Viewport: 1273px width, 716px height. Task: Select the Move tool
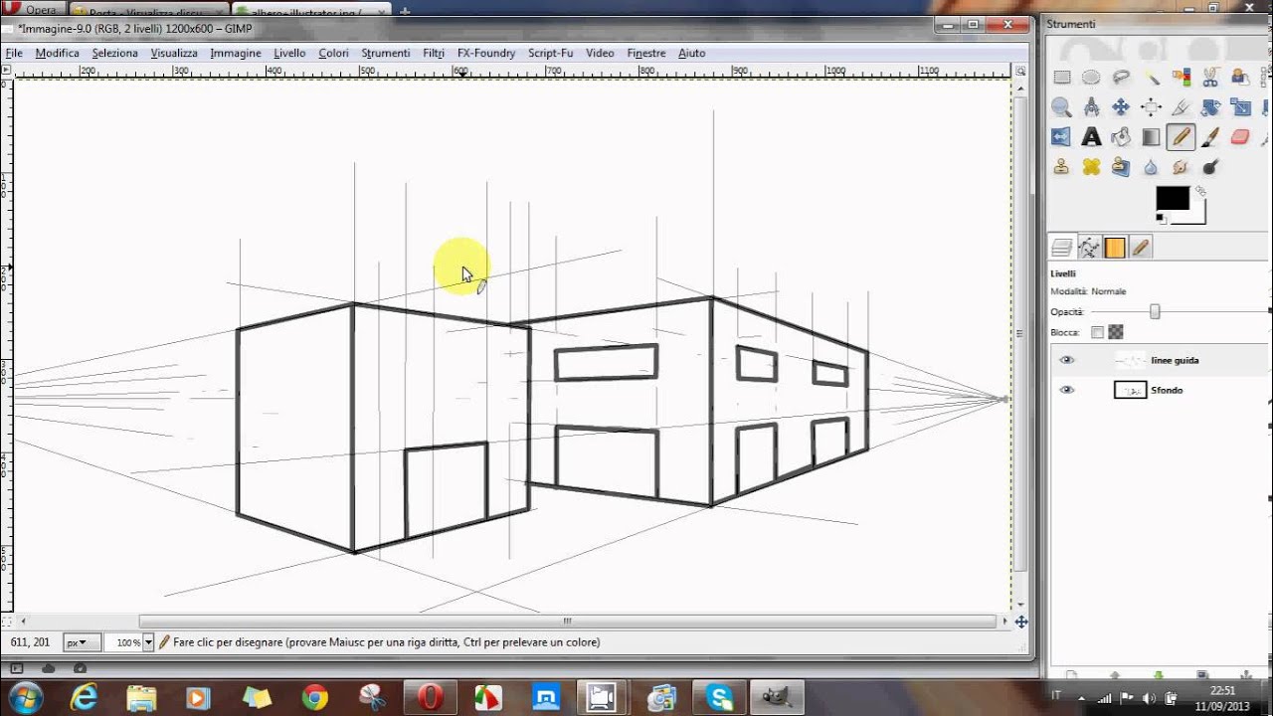(1121, 107)
